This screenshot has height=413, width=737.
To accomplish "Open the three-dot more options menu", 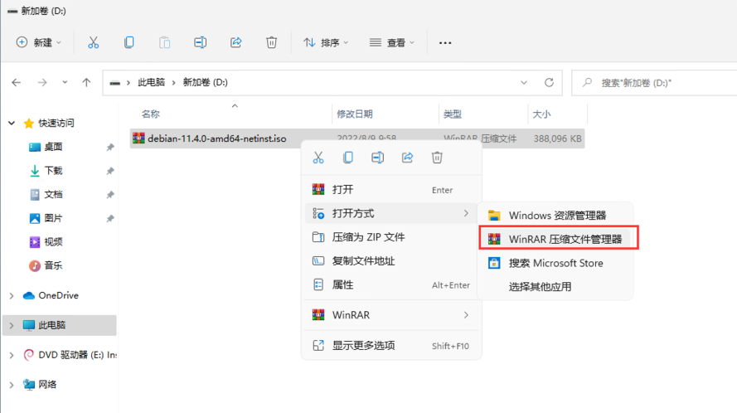I will tap(445, 43).
